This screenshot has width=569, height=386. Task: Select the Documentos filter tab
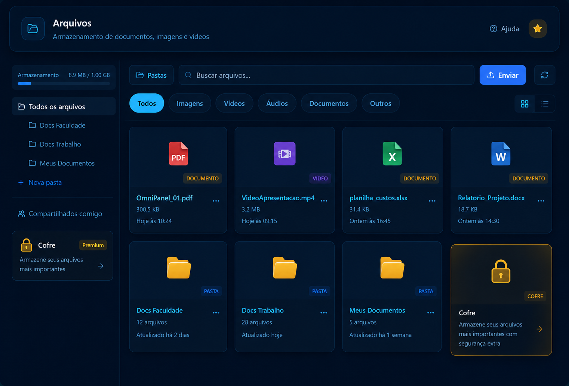[x=329, y=104]
